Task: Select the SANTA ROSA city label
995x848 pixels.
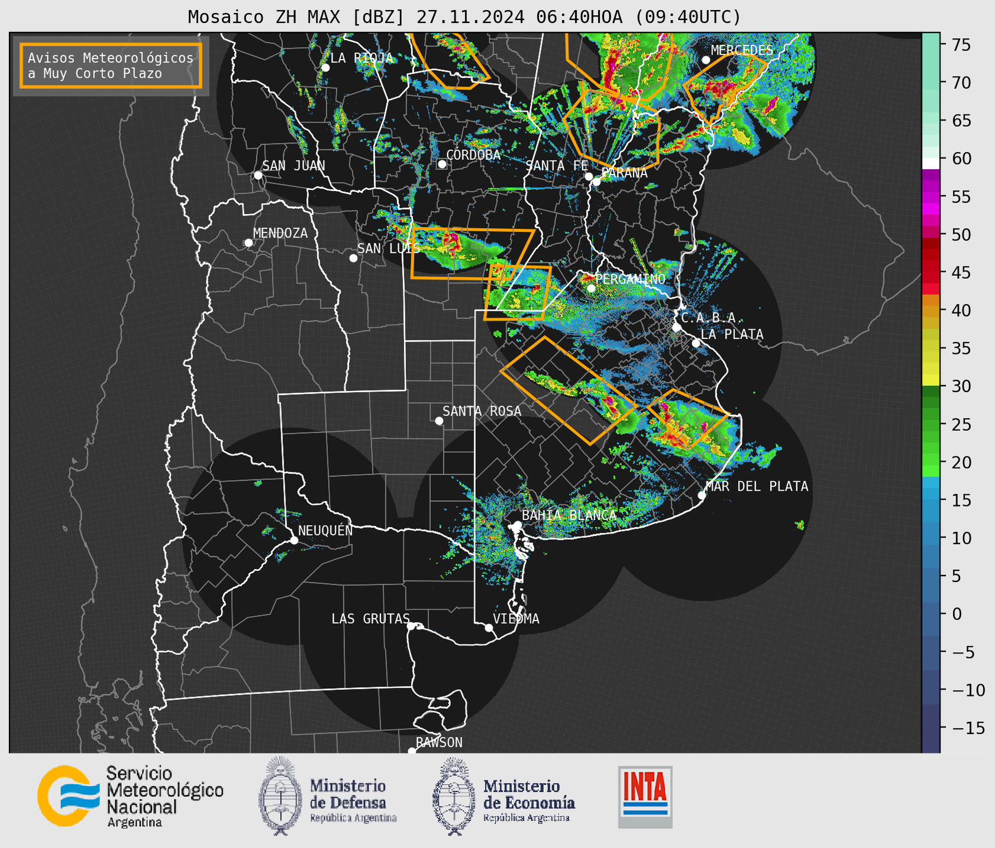Action: pos(482,411)
